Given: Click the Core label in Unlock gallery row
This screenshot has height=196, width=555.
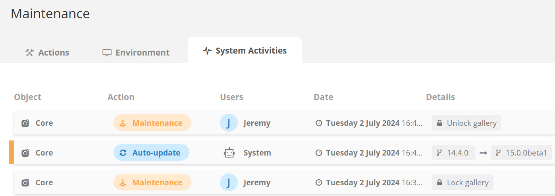Looking at the screenshot, I should pos(44,123).
